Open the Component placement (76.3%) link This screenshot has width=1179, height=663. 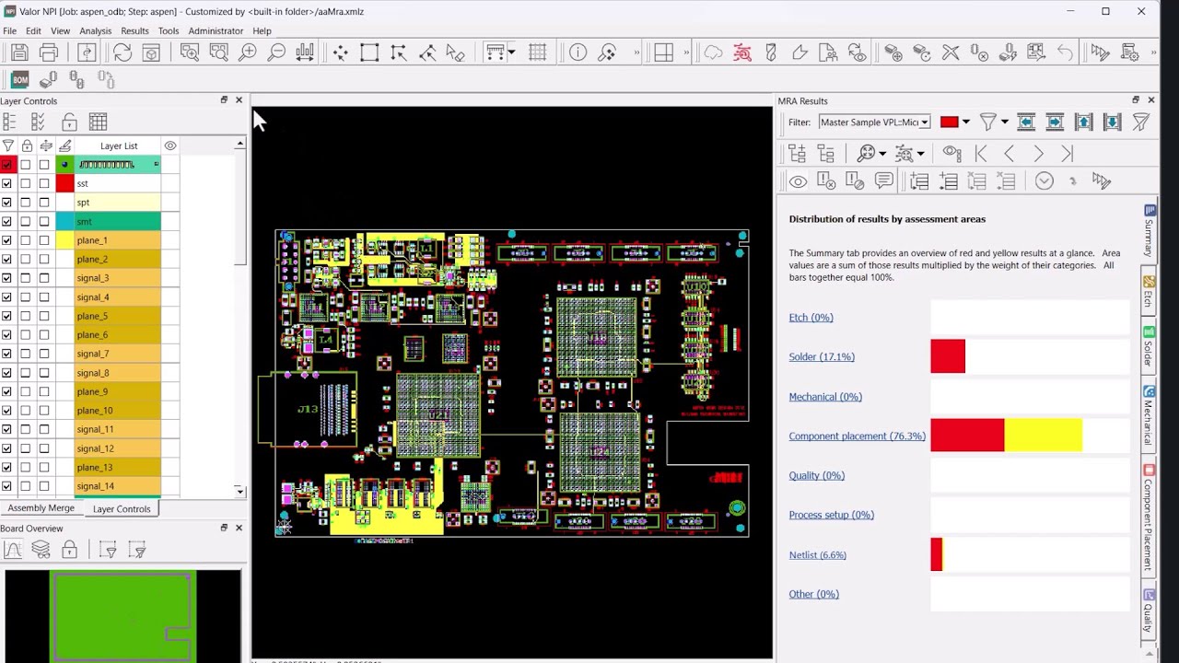tap(857, 436)
